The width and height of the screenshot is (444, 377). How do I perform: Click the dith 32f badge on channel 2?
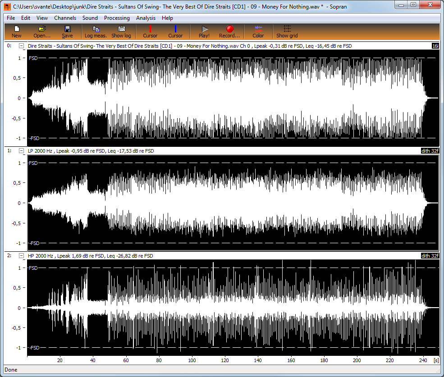pos(430,256)
